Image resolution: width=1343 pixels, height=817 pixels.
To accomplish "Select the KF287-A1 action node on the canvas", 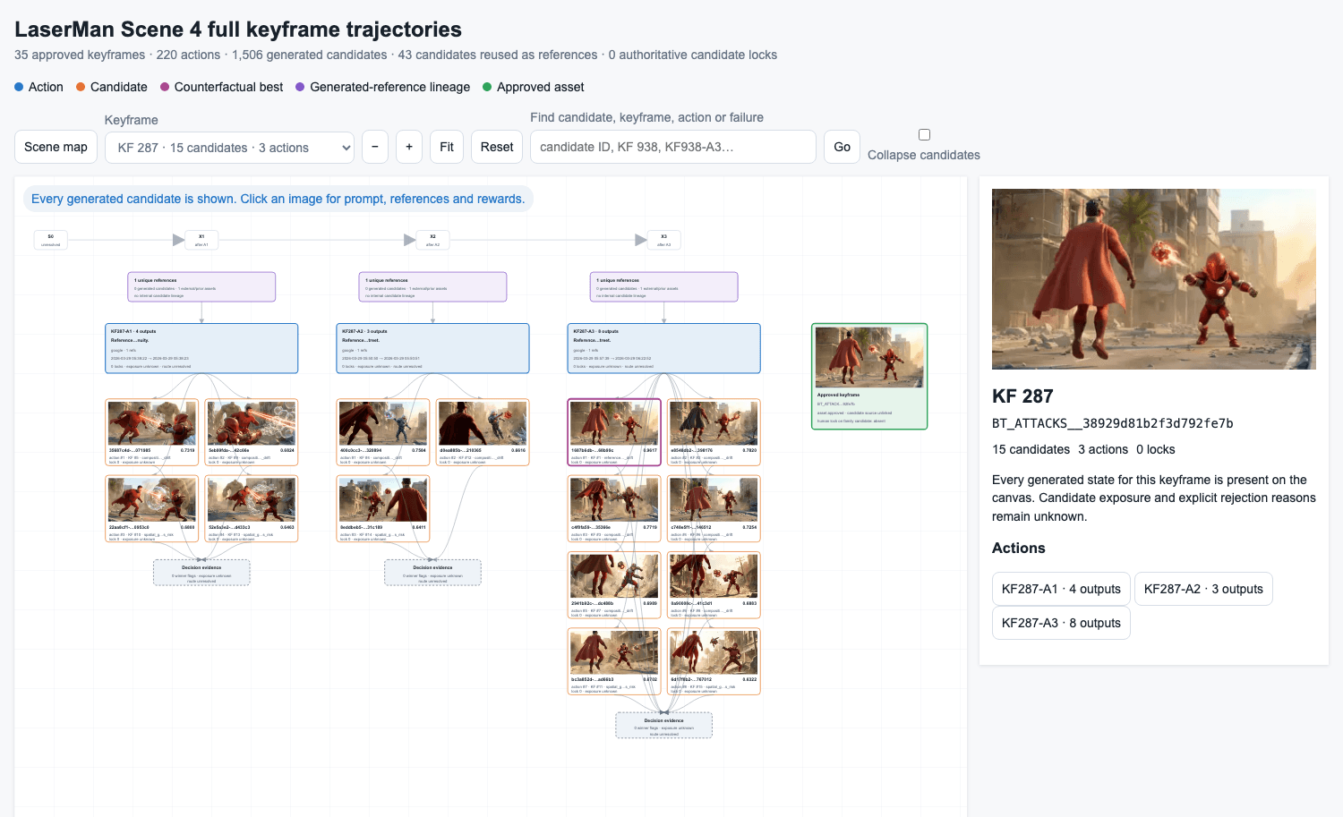I will pos(201,348).
